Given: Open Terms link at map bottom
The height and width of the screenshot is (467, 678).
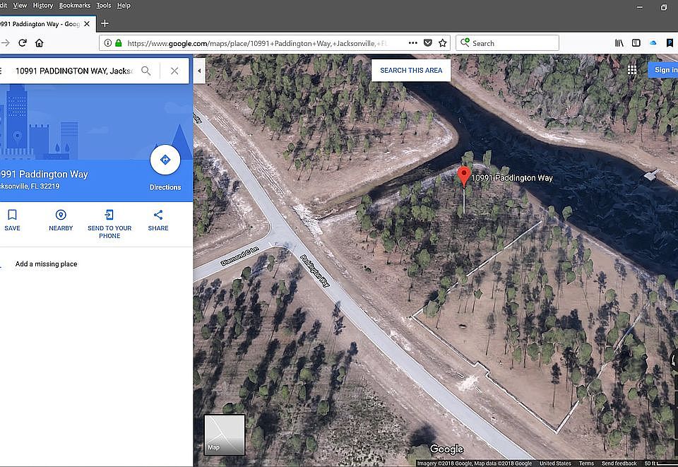Looking at the screenshot, I should pos(586,463).
